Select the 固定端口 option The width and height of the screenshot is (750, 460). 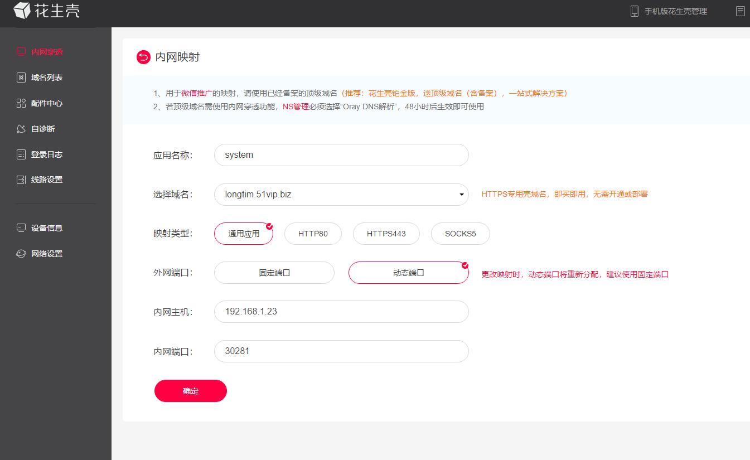[274, 273]
